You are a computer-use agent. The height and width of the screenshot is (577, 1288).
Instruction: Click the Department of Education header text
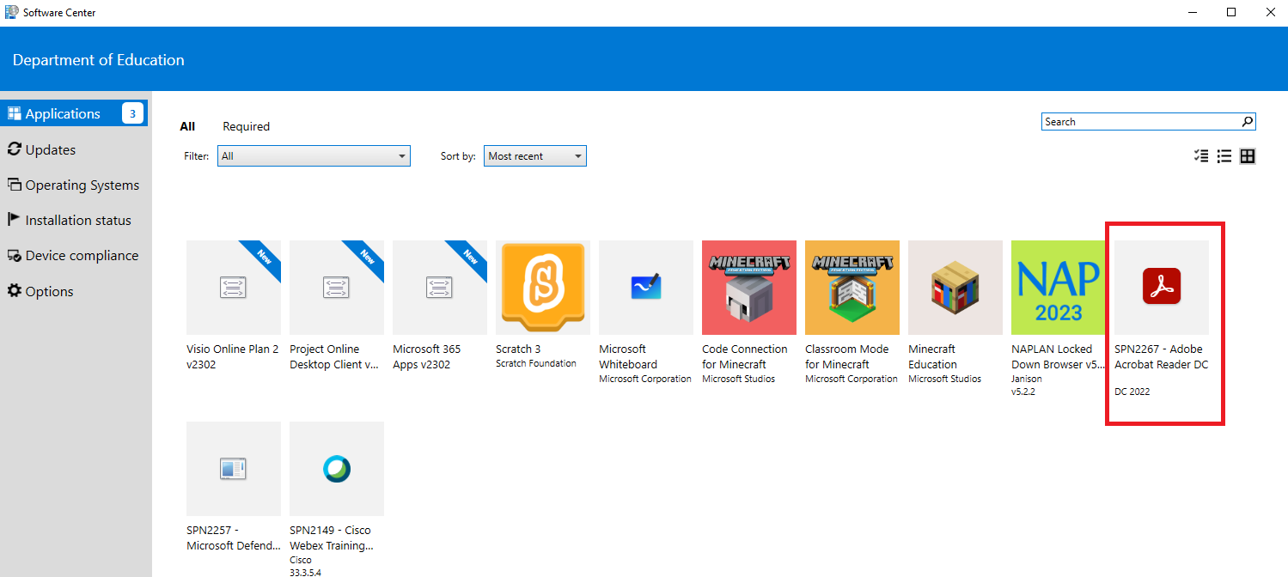(99, 60)
